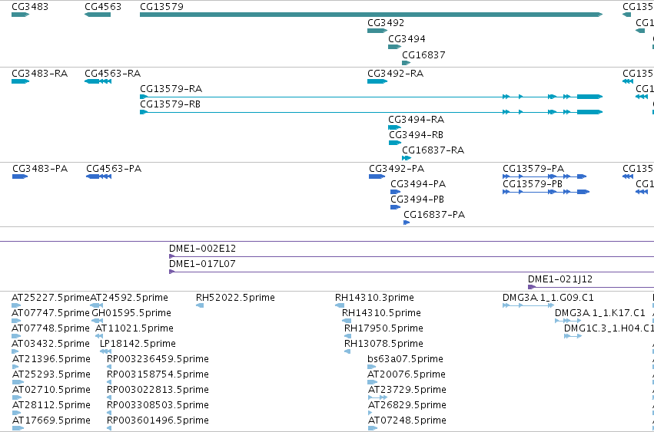This screenshot has width=654, height=432.
Task: Open the CG3494-RB transcript label
Action: [417, 135]
